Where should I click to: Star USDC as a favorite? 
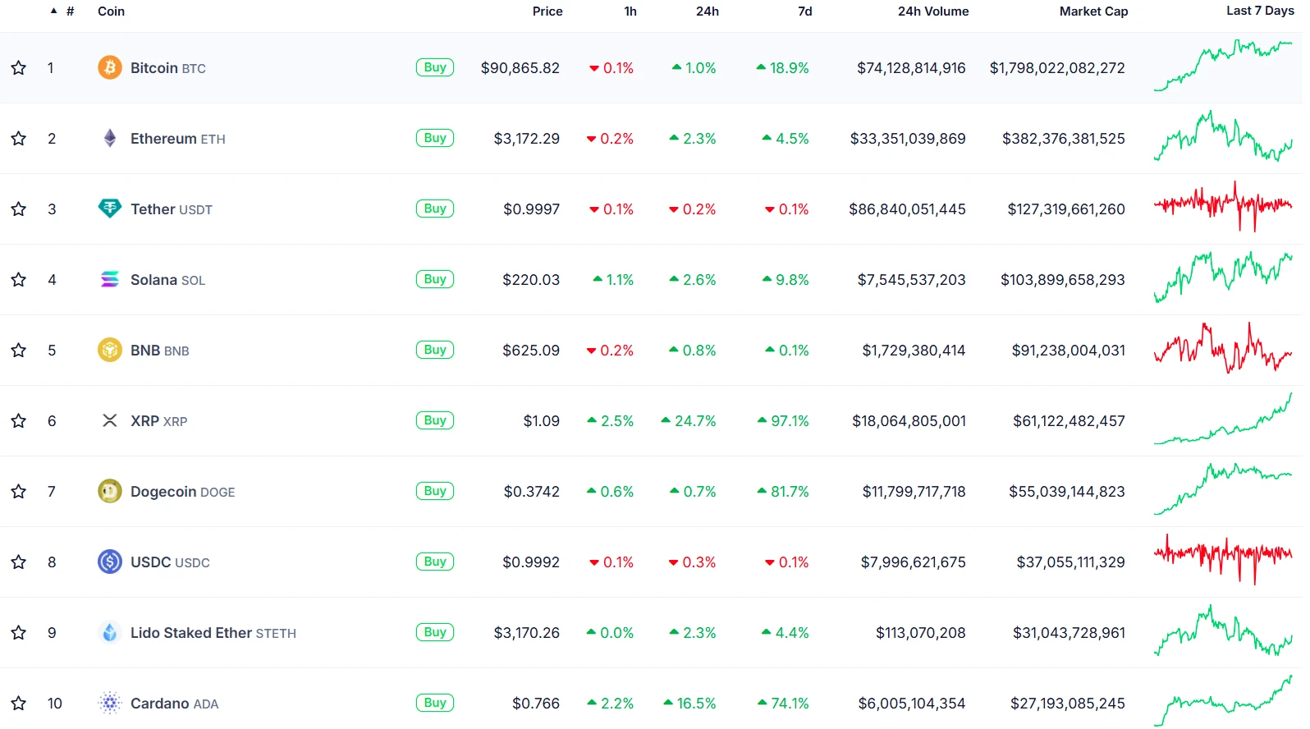click(x=19, y=562)
